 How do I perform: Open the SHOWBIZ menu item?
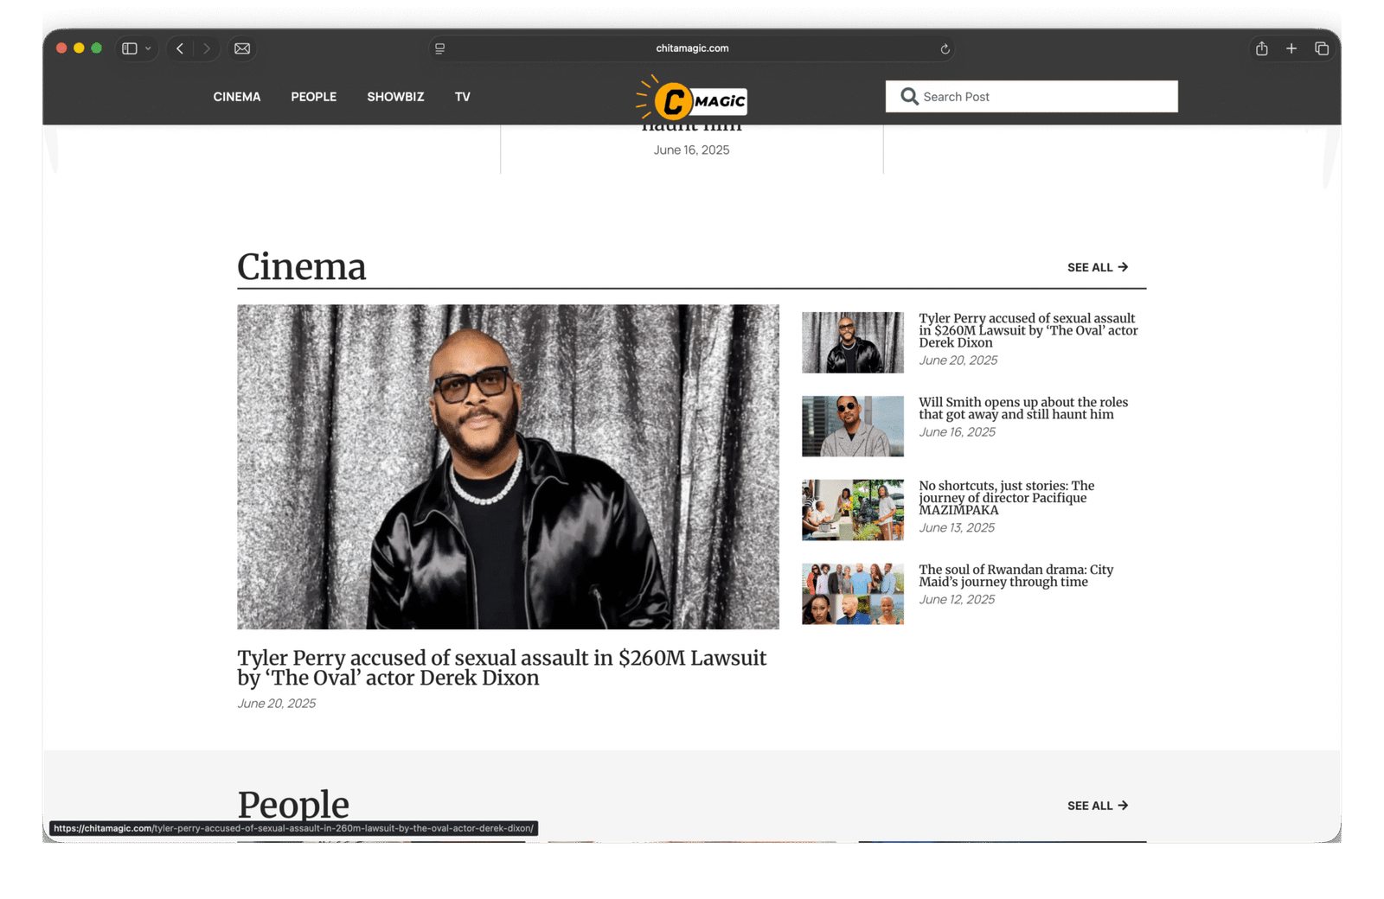[x=395, y=97]
